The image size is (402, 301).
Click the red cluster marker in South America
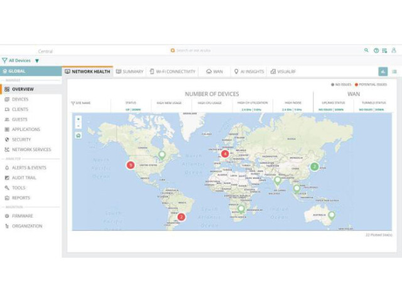(182, 217)
